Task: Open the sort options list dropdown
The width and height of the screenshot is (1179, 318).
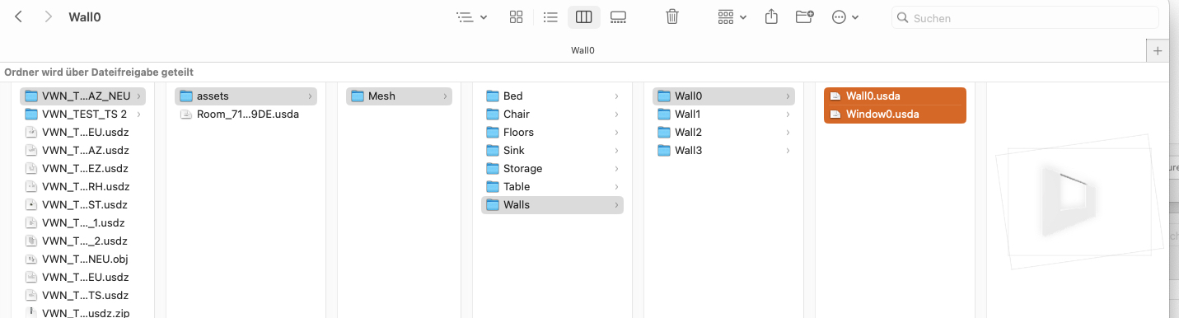Action: pos(471,16)
